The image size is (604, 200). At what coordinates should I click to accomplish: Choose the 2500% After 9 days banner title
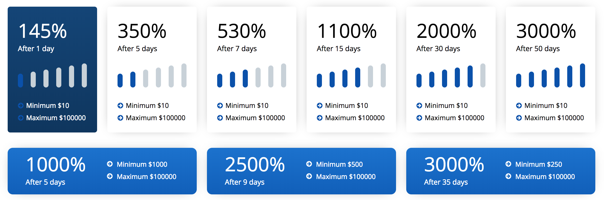255,165
